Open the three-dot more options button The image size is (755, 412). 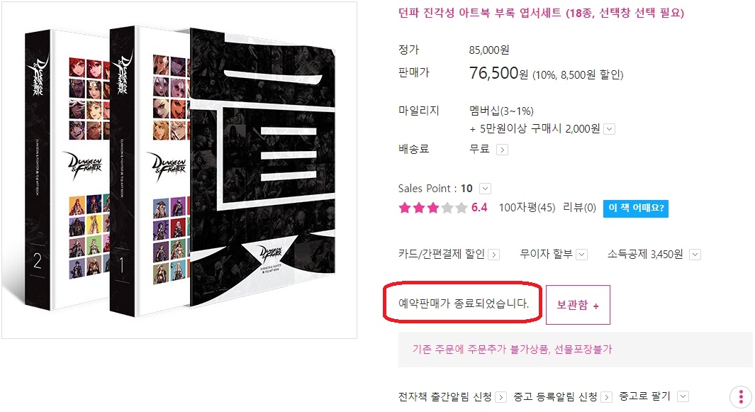tap(741, 397)
